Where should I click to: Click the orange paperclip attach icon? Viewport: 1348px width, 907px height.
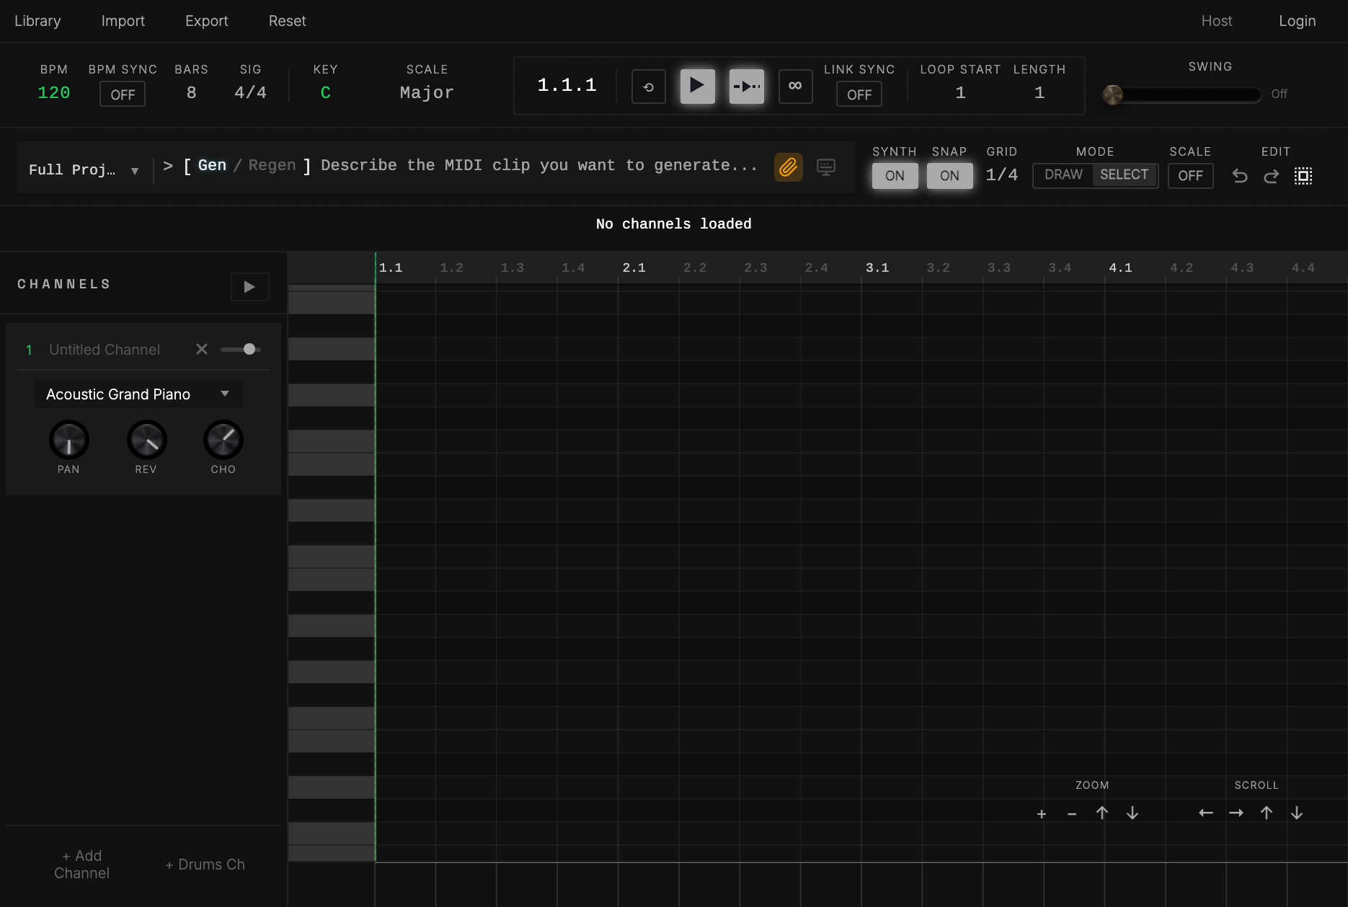coord(788,167)
